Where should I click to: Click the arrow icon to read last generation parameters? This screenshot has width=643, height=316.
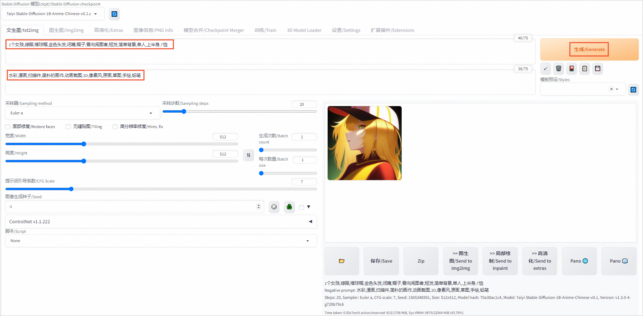pos(545,68)
